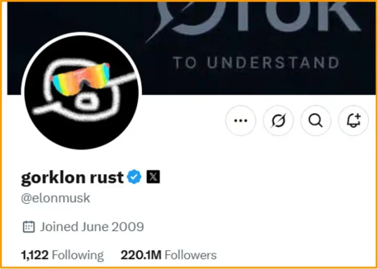
Task: Search this profile's posts via magnifier icon
Action: point(316,121)
